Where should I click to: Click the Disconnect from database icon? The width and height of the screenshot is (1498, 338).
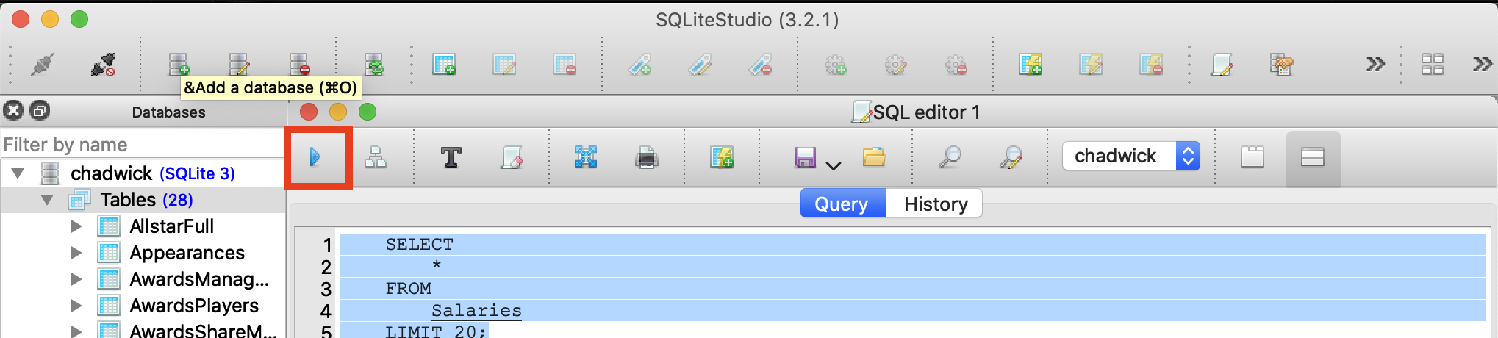click(x=103, y=65)
